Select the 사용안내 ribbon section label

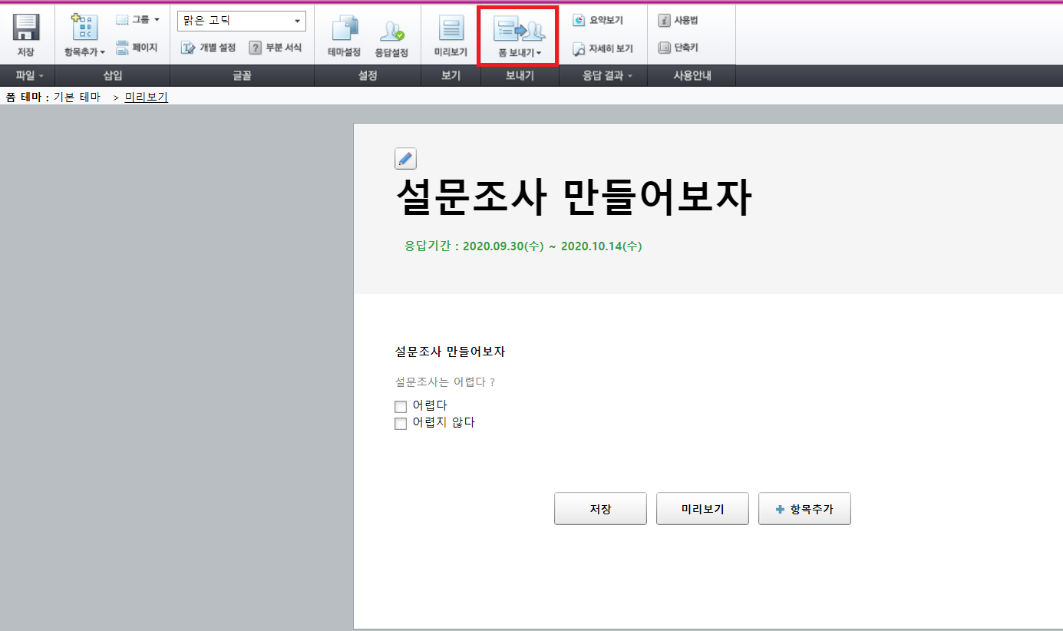click(691, 75)
